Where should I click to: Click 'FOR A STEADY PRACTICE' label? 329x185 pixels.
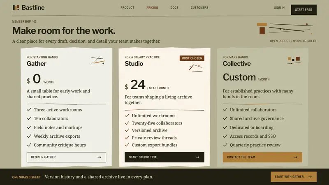(x=142, y=57)
